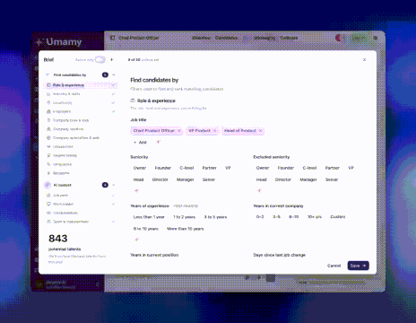This screenshot has width=416, height=323.
Task: Open Job post under AI context
Action: pyautogui.click(x=80, y=196)
